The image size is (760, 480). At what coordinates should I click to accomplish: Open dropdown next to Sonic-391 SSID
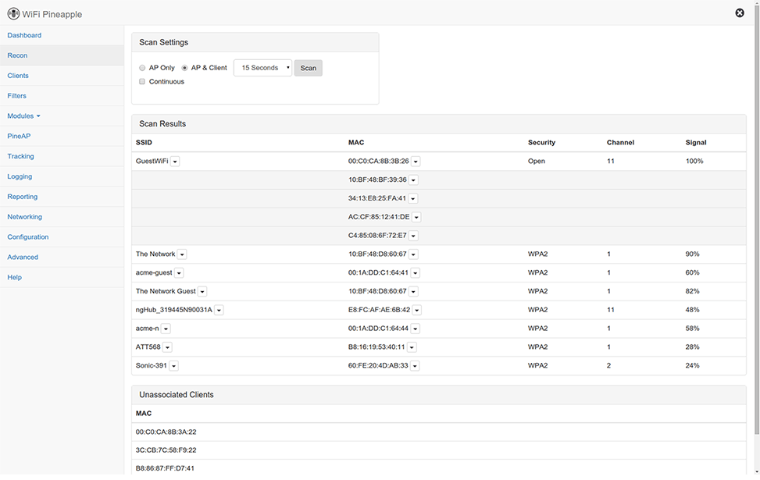tap(173, 366)
